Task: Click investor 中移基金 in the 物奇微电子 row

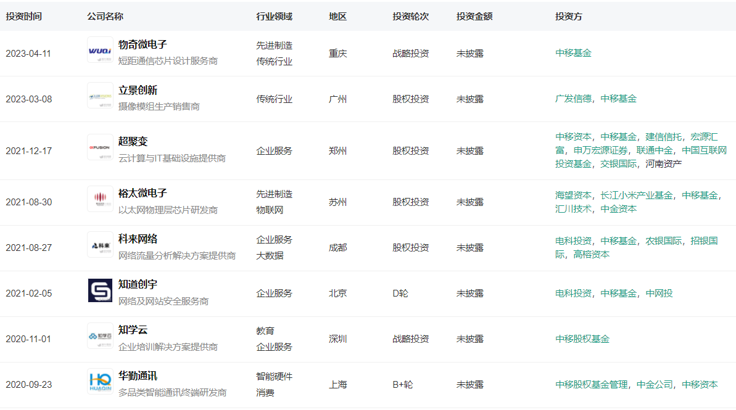Action: [x=573, y=53]
